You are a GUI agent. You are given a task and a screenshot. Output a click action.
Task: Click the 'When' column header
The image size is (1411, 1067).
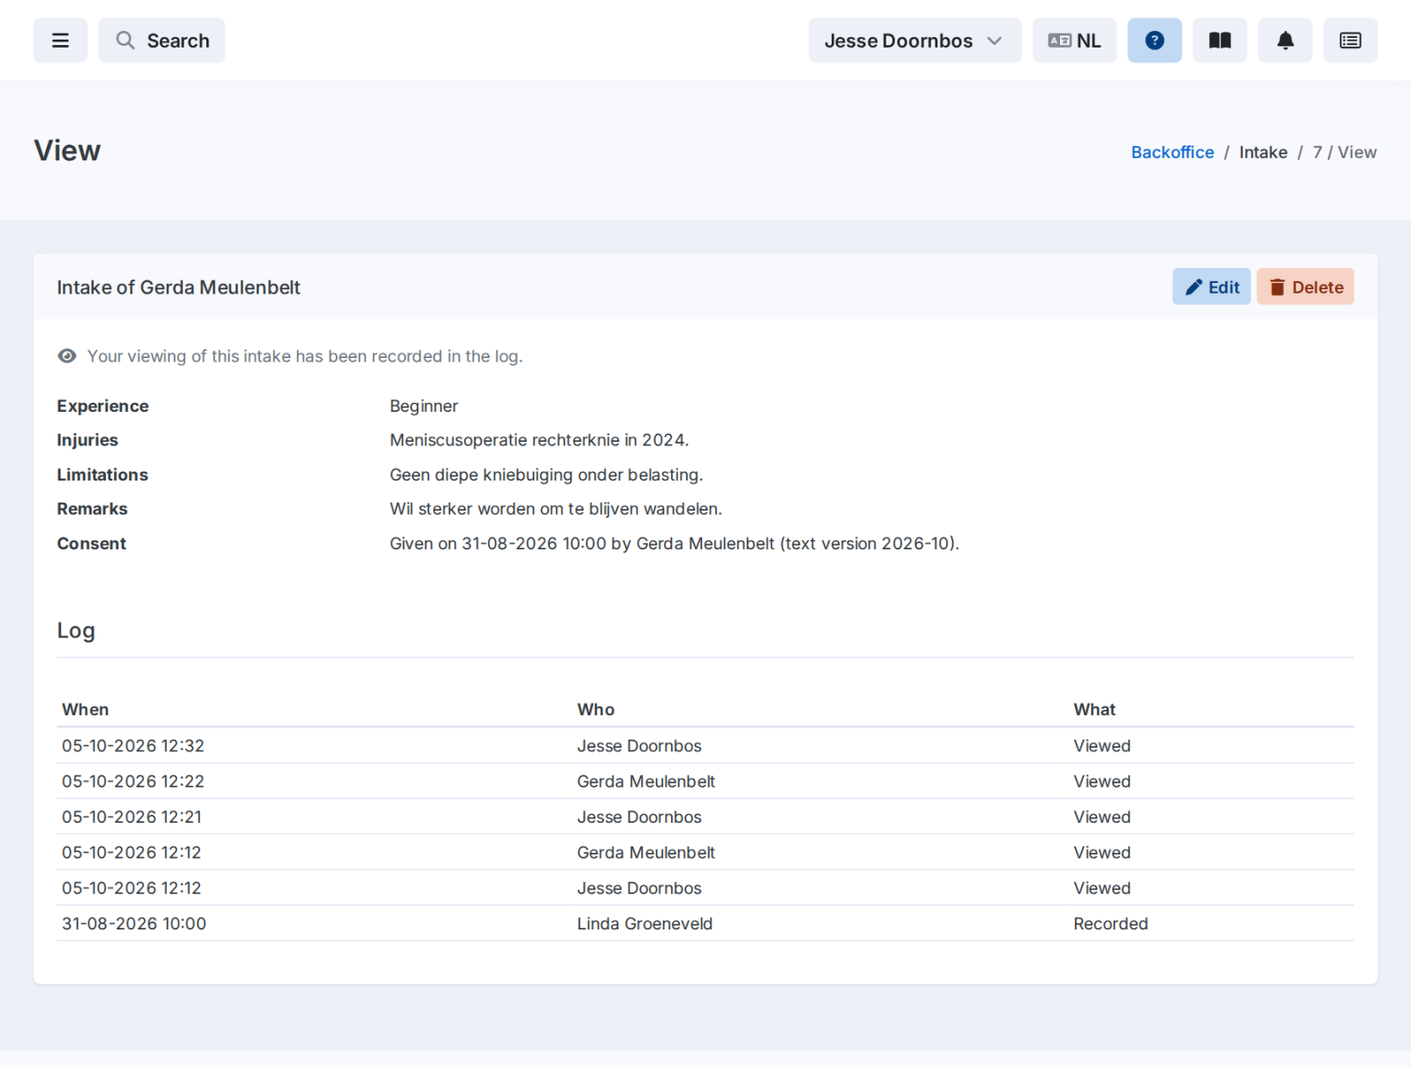click(x=86, y=710)
